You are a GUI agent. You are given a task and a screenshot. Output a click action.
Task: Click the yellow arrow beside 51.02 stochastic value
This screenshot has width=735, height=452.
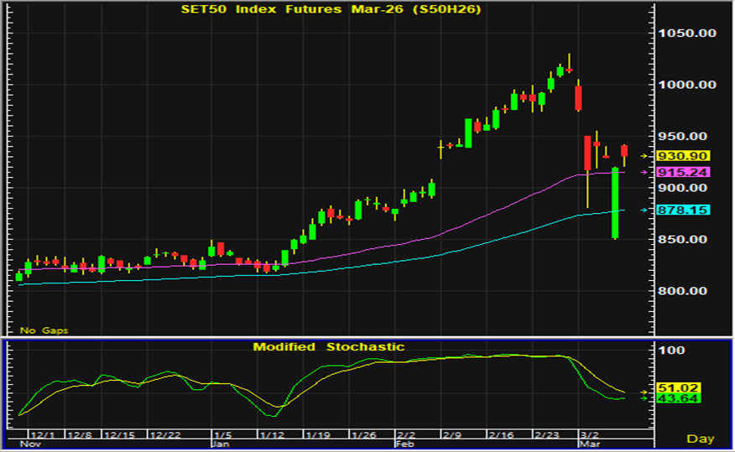tap(644, 392)
